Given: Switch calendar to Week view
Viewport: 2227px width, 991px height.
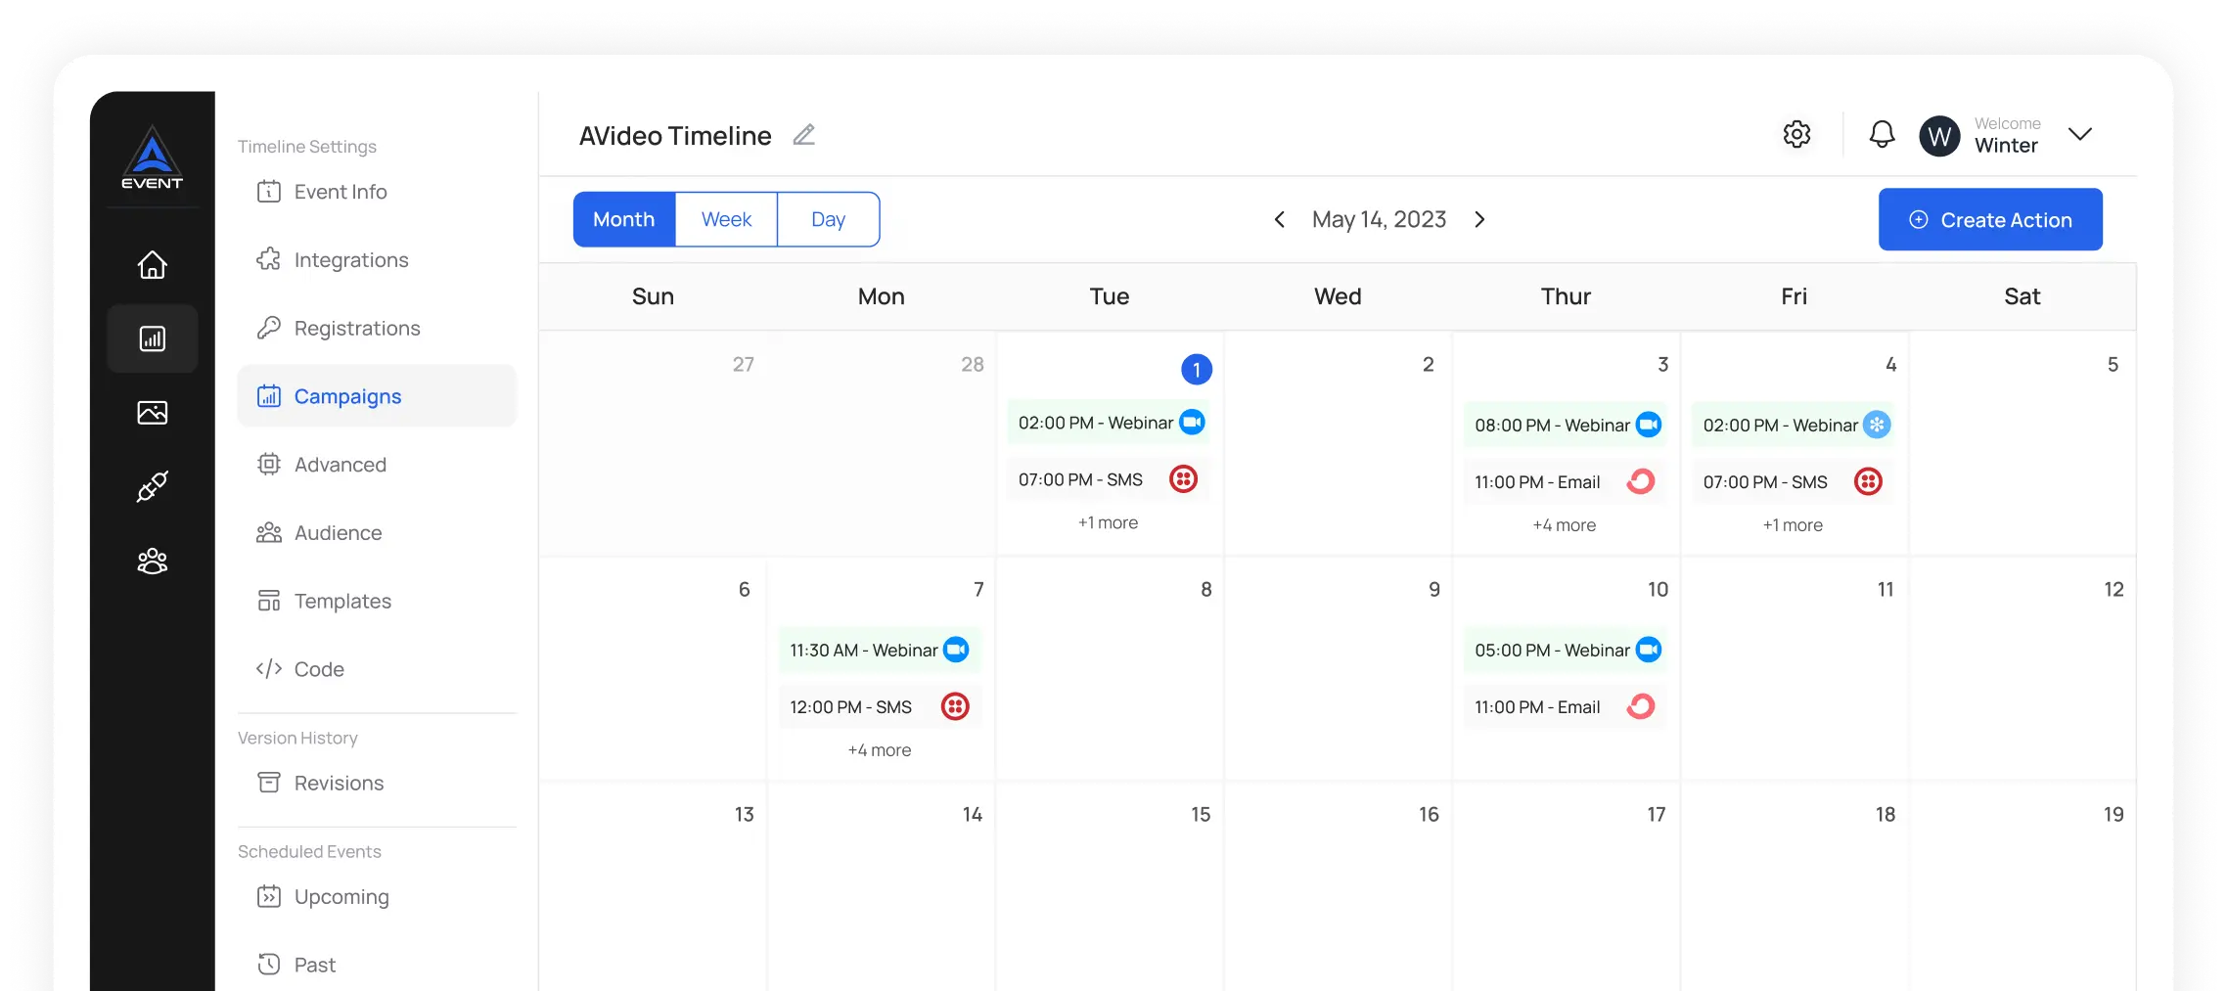Looking at the screenshot, I should point(726,219).
